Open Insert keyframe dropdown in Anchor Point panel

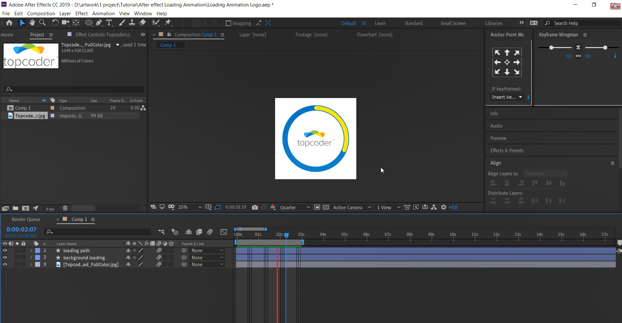pos(507,97)
